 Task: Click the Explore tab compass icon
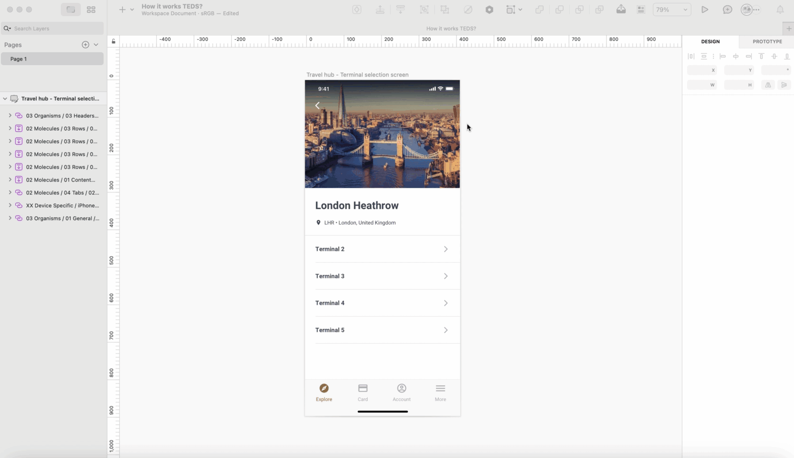[x=324, y=388]
